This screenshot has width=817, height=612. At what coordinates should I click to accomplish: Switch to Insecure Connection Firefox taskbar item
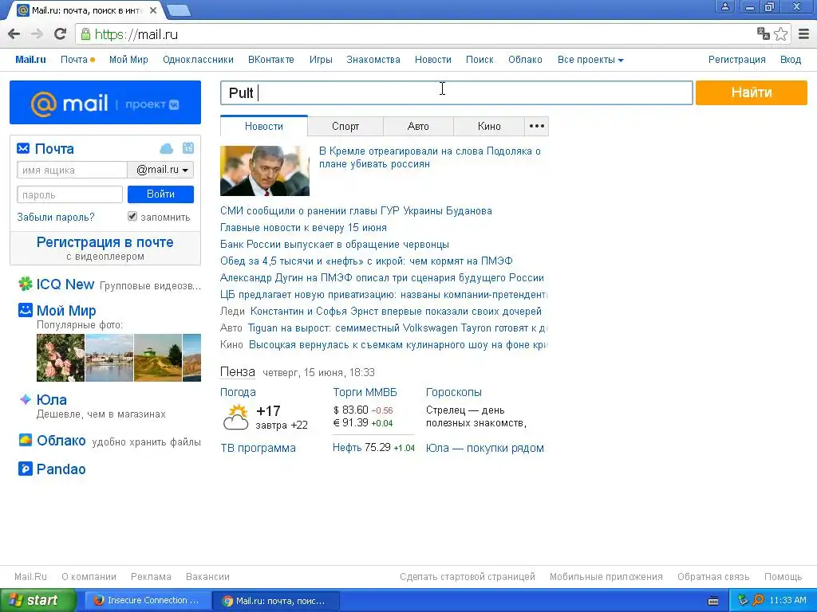click(x=147, y=601)
